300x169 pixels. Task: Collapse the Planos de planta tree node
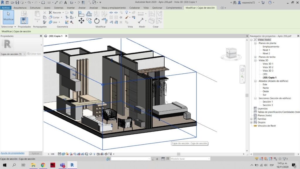tap(255, 43)
